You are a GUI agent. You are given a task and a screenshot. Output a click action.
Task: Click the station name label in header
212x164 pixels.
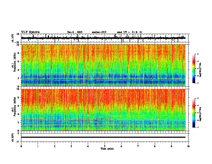tap(99, 32)
